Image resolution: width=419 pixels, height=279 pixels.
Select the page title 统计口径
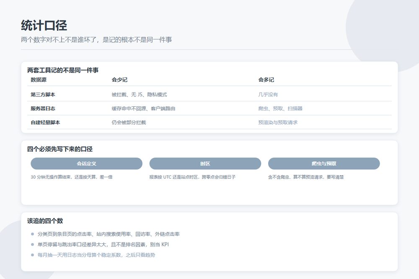[44, 26]
